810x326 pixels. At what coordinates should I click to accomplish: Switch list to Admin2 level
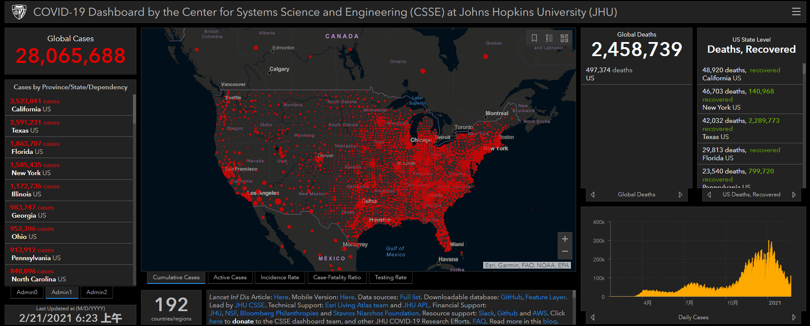97,292
